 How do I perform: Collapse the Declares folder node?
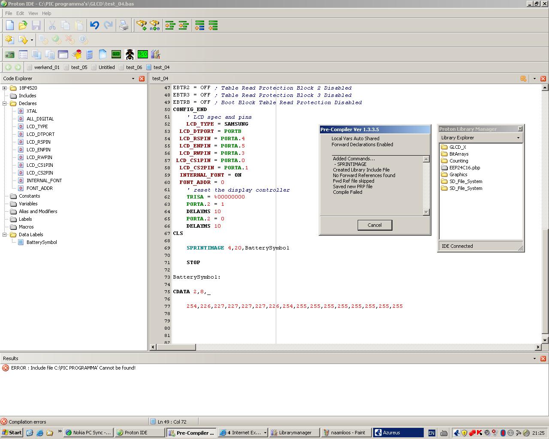(5, 103)
